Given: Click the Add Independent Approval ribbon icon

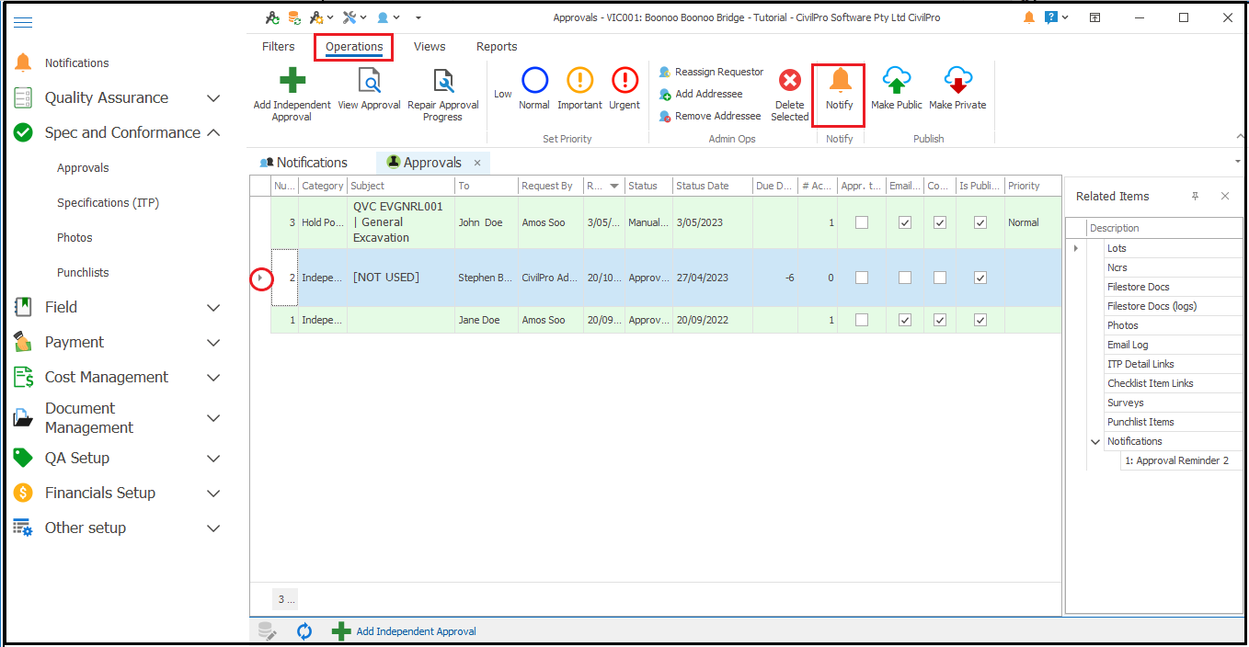Looking at the screenshot, I should (x=292, y=81).
